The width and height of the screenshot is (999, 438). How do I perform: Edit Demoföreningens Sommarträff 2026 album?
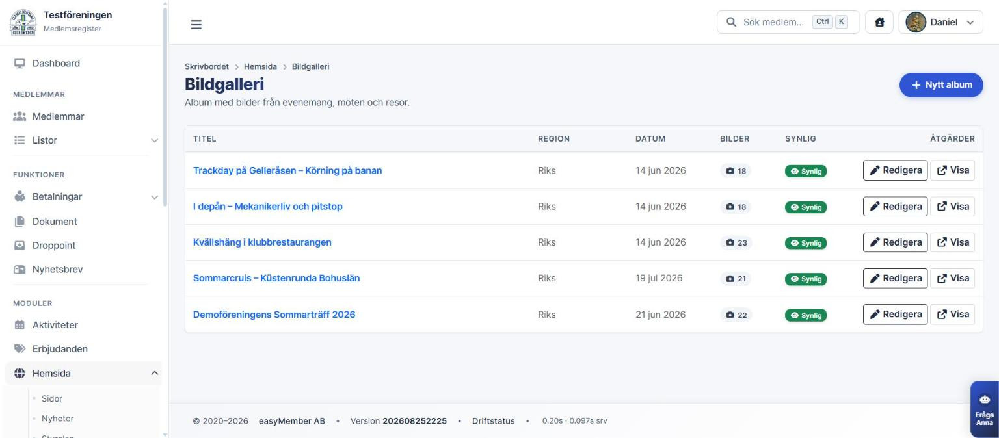(895, 315)
